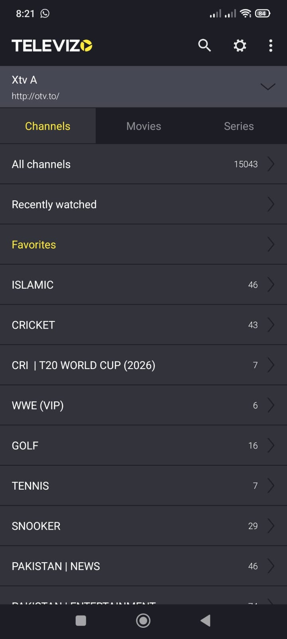
Task: Expand the Recently watched chevron
Action: pos(271,204)
